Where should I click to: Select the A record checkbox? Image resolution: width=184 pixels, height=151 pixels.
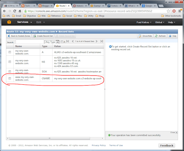[x=10, y=52]
